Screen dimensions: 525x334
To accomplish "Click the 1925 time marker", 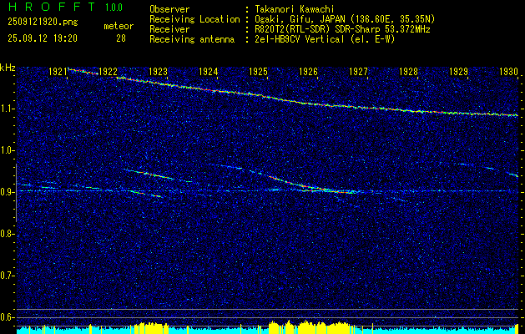I will (x=259, y=72).
